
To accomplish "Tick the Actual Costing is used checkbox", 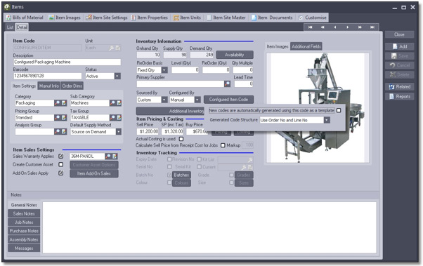I will (x=181, y=139).
